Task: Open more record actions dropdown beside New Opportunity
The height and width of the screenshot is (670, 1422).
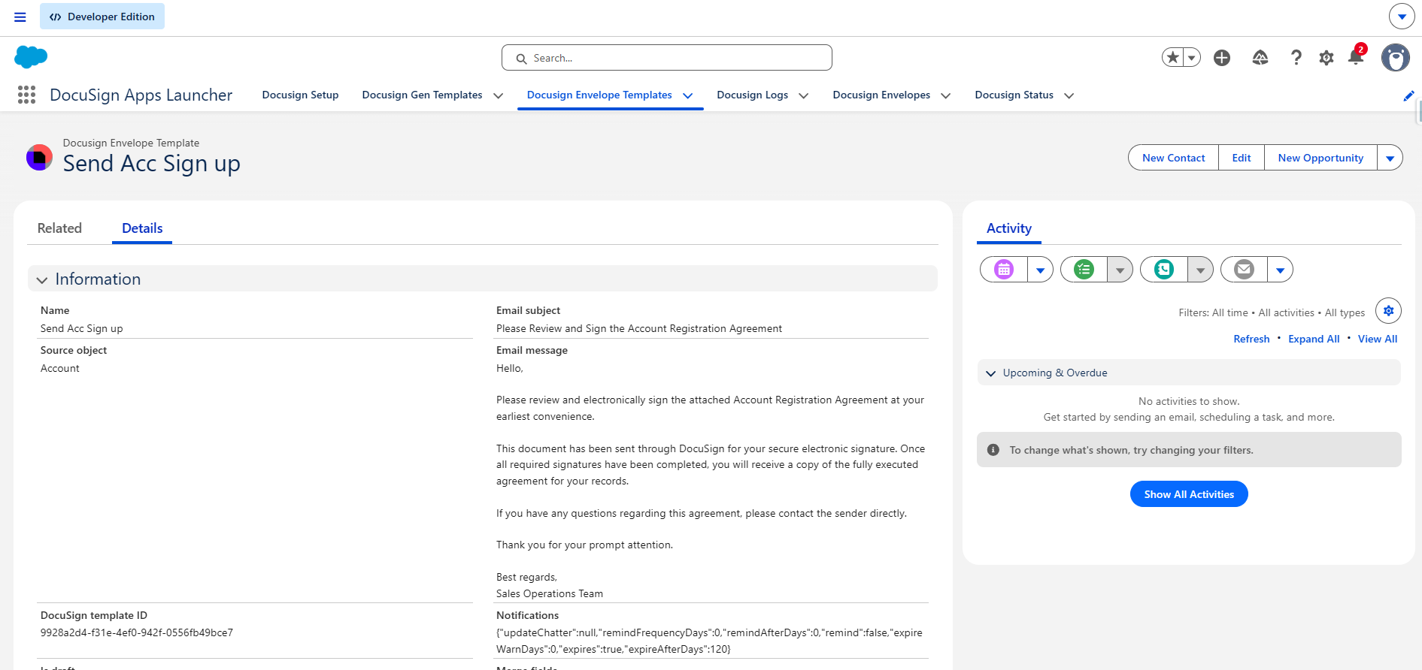Action: pos(1390,158)
